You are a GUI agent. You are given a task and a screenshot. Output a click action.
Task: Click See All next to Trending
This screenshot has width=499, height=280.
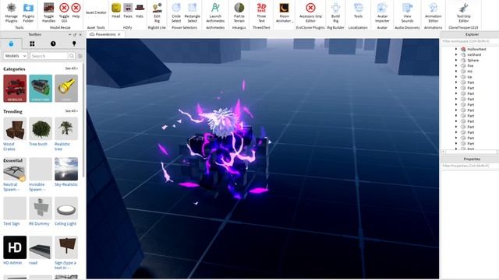click(x=71, y=111)
